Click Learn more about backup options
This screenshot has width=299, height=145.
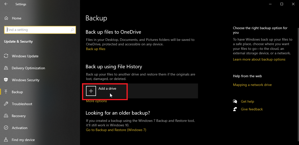pos(259,59)
